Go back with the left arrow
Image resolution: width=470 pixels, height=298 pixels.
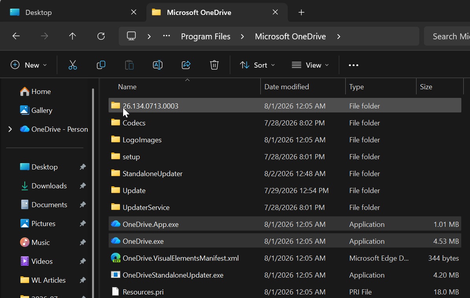(x=16, y=36)
